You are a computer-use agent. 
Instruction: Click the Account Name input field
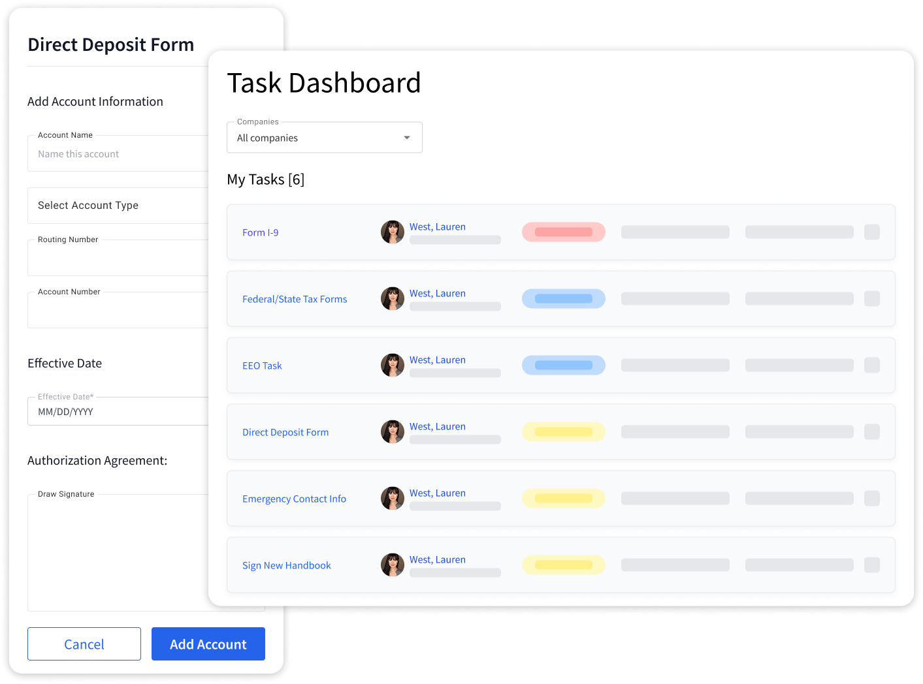click(118, 155)
